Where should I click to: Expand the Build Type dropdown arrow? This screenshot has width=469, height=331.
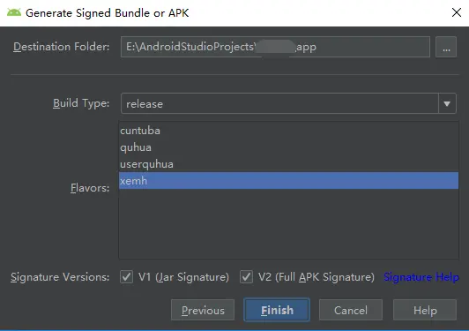(x=447, y=103)
